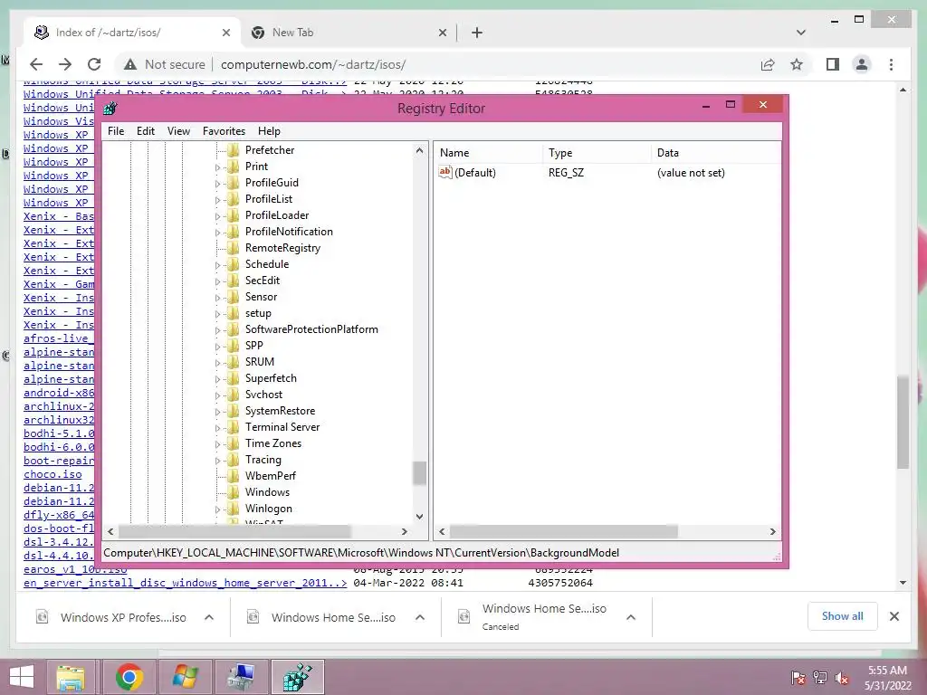Expand the ProfileList registry key

tap(217, 200)
